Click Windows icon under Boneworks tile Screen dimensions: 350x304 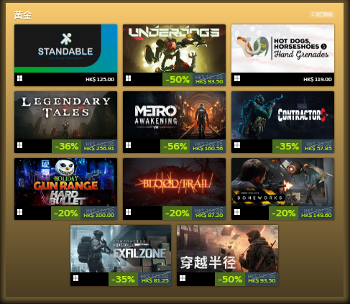point(237,212)
